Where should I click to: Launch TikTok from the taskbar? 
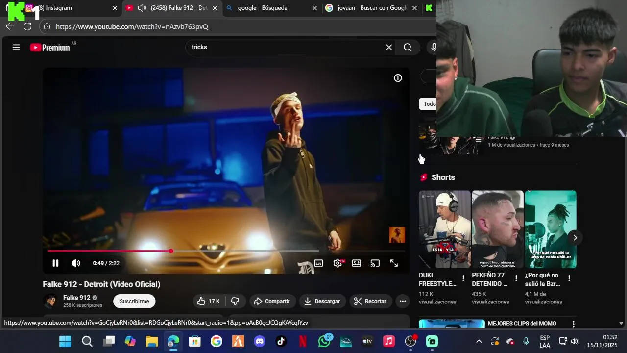coord(281,341)
